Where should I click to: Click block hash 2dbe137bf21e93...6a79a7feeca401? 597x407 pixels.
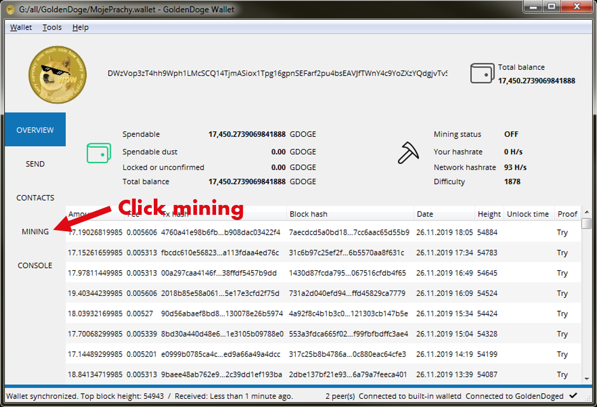[348, 374]
